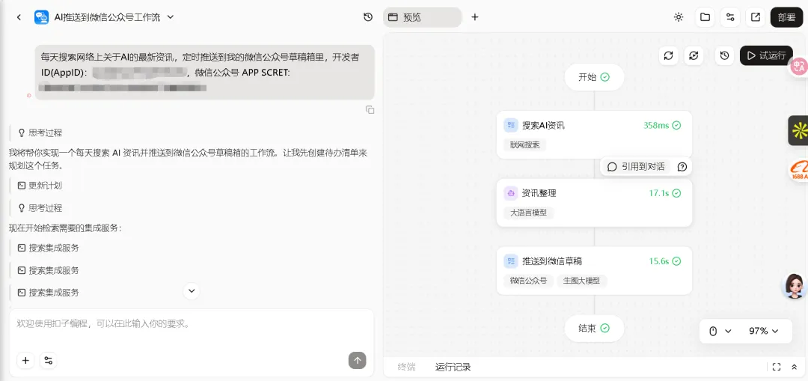The image size is (808, 381).
Task: Toggle fullscreen for bottom panel
Action: coord(777,367)
